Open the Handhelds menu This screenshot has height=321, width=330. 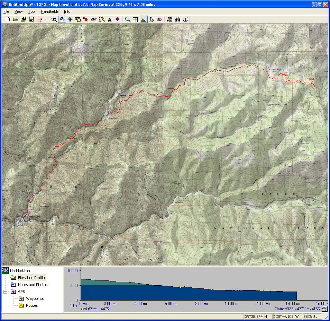(49, 11)
